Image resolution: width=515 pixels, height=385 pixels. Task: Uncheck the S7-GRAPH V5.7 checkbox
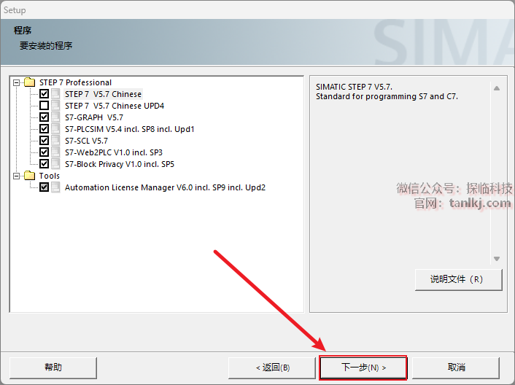coord(44,117)
